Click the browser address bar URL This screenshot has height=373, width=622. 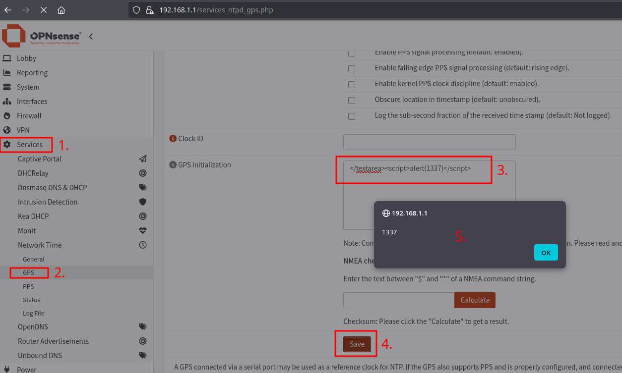coord(216,10)
